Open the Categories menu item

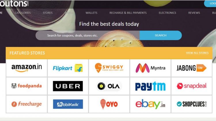click(23, 13)
